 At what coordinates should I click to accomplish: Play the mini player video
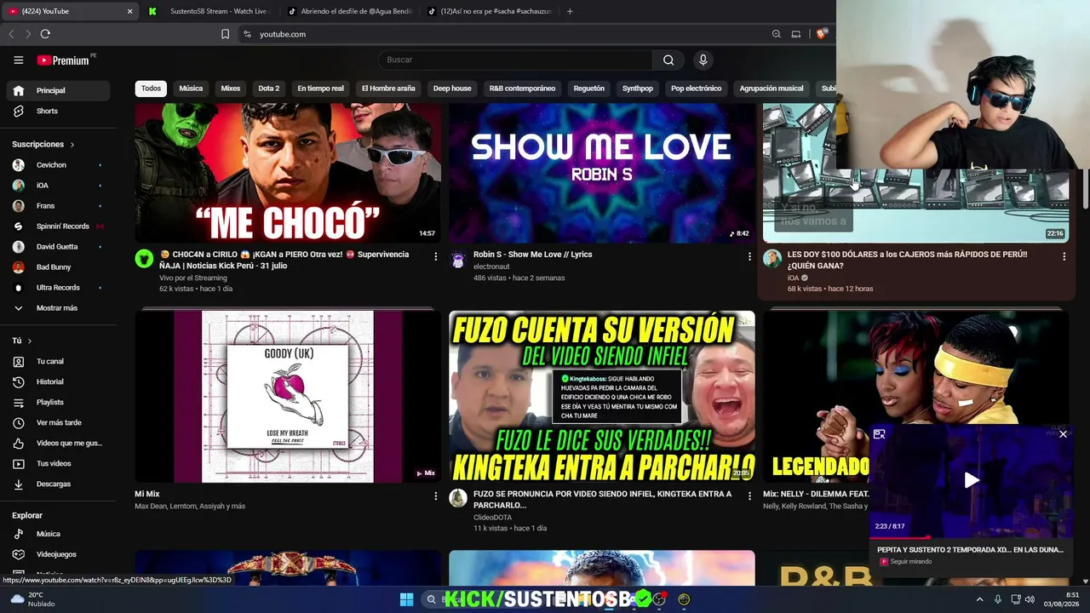pos(972,480)
